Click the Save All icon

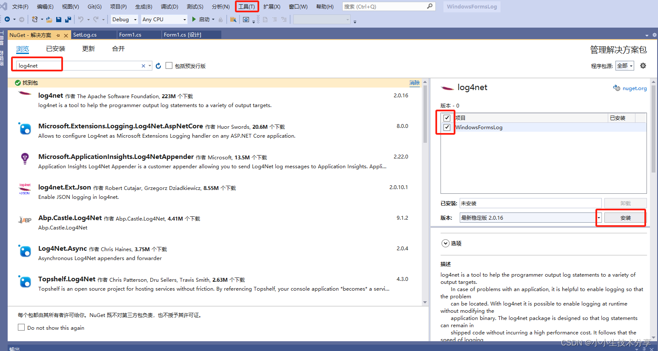click(x=68, y=19)
